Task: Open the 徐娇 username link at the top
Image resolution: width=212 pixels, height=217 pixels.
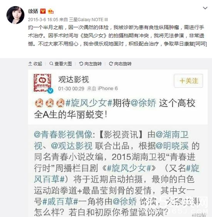Action: 33,11
